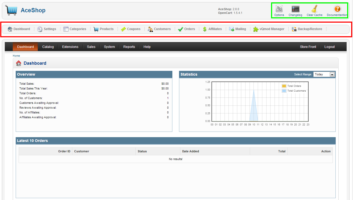Click the Orders green checkmark icon
The height and width of the screenshot is (200, 353).
click(181, 29)
